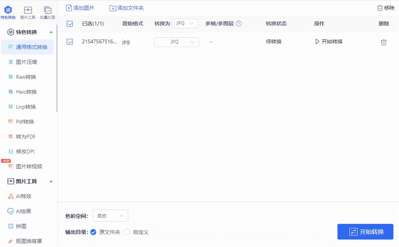Click the 添加文件夹 folder icon

click(113, 8)
